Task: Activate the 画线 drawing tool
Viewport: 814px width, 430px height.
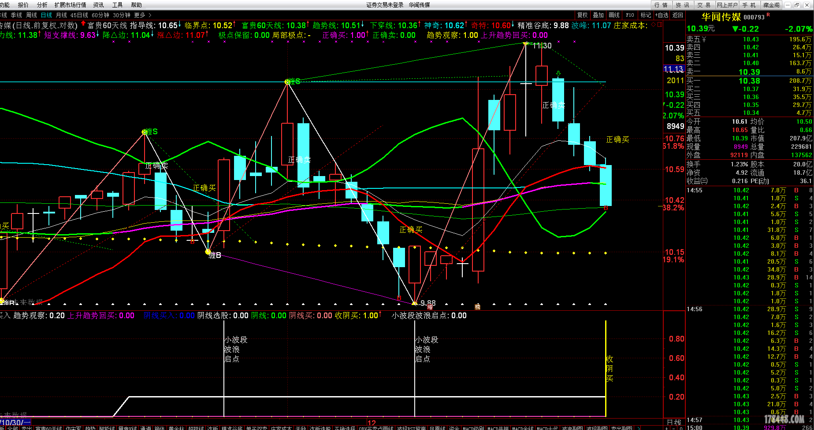Action: [x=614, y=15]
